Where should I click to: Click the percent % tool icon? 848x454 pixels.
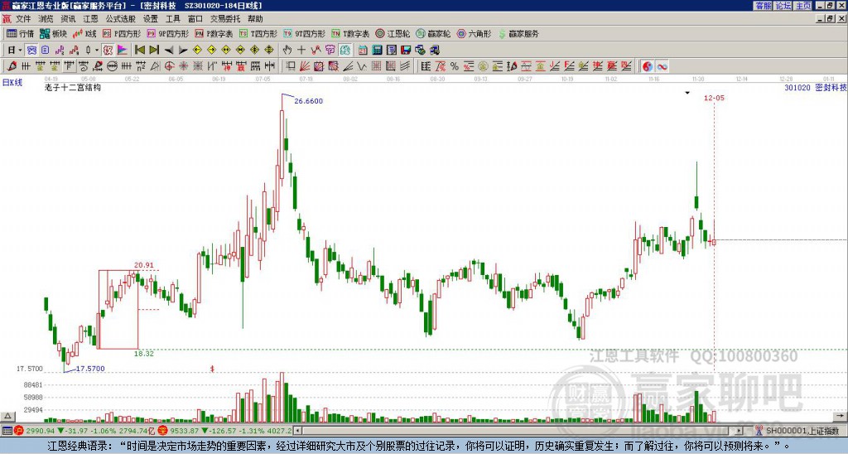point(455,66)
